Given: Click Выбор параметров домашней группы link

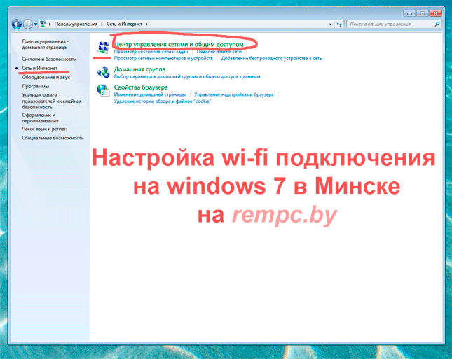Looking at the screenshot, I should pyautogui.click(x=187, y=76).
